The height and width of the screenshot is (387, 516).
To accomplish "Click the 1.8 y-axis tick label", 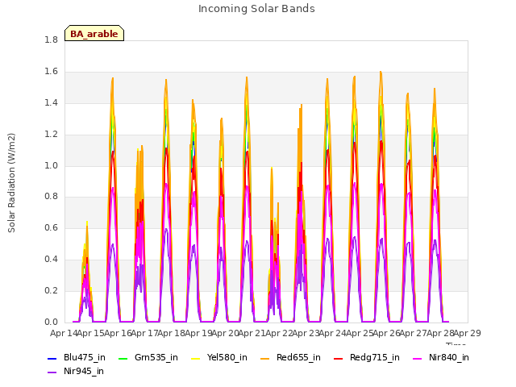I will click(x=51, y=40).
